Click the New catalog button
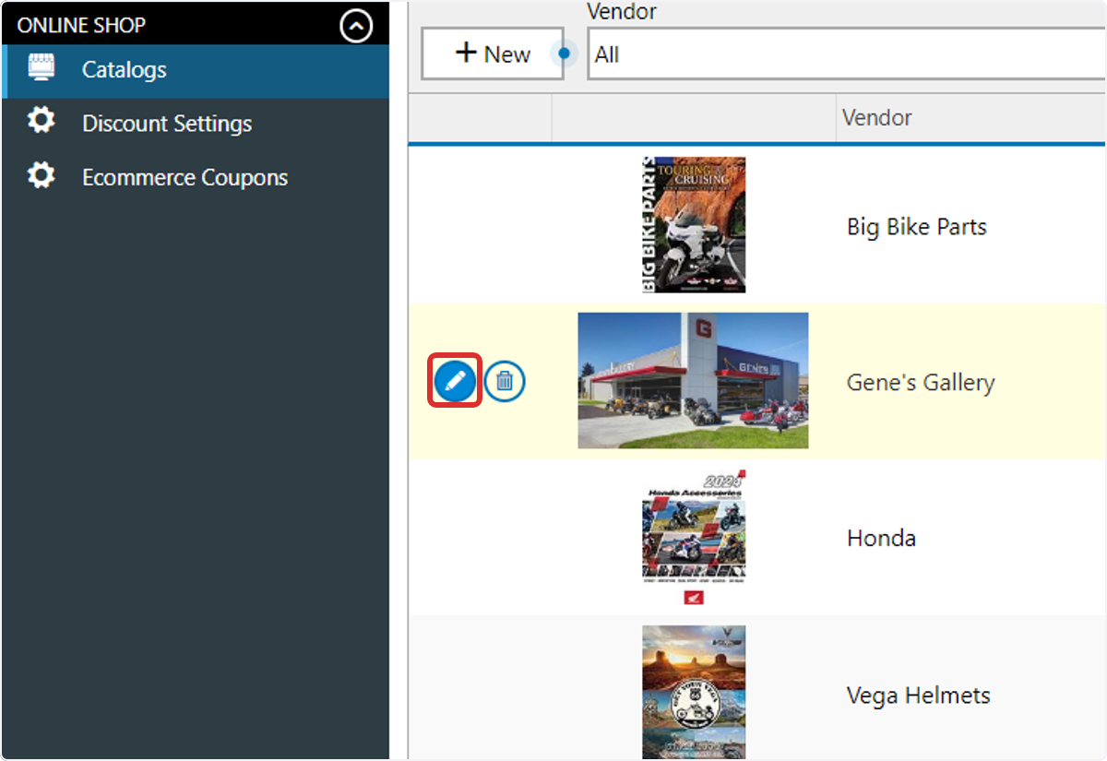 click(x=493, y=54)
